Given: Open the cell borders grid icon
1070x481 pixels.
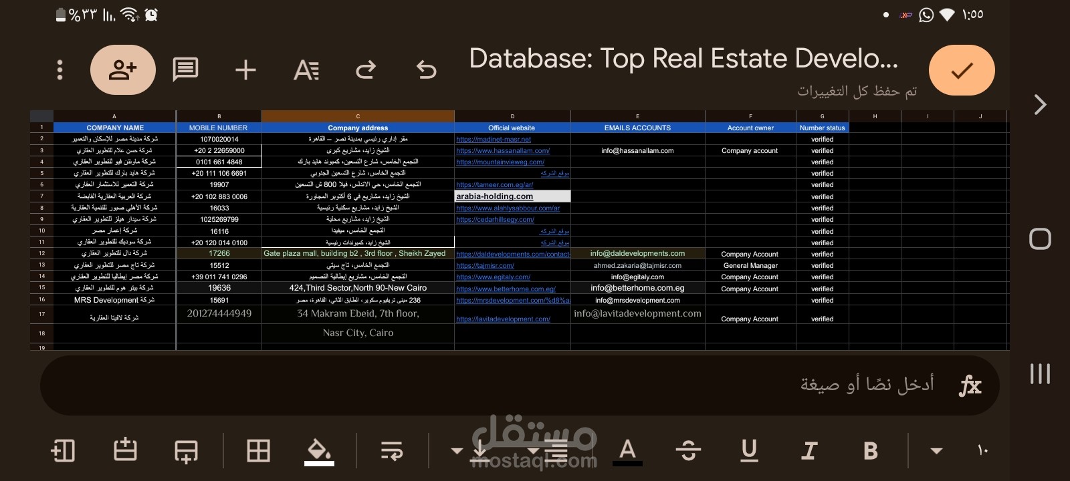Looking at the screenshot, I should click(258, 451).
